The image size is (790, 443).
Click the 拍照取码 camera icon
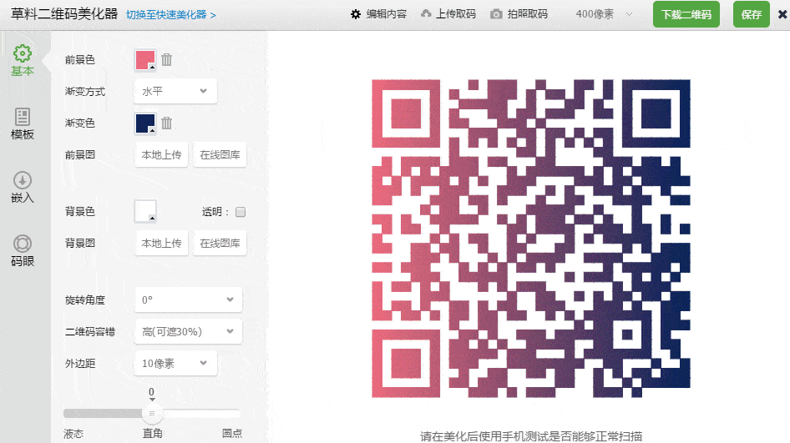pyautogui.click(x=496, y=14)
